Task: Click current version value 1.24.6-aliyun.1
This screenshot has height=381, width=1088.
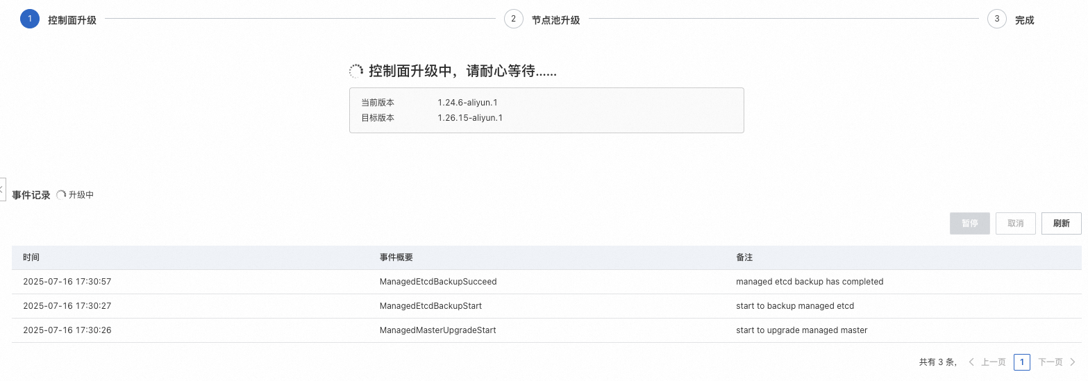Action: tap(467, 103)
